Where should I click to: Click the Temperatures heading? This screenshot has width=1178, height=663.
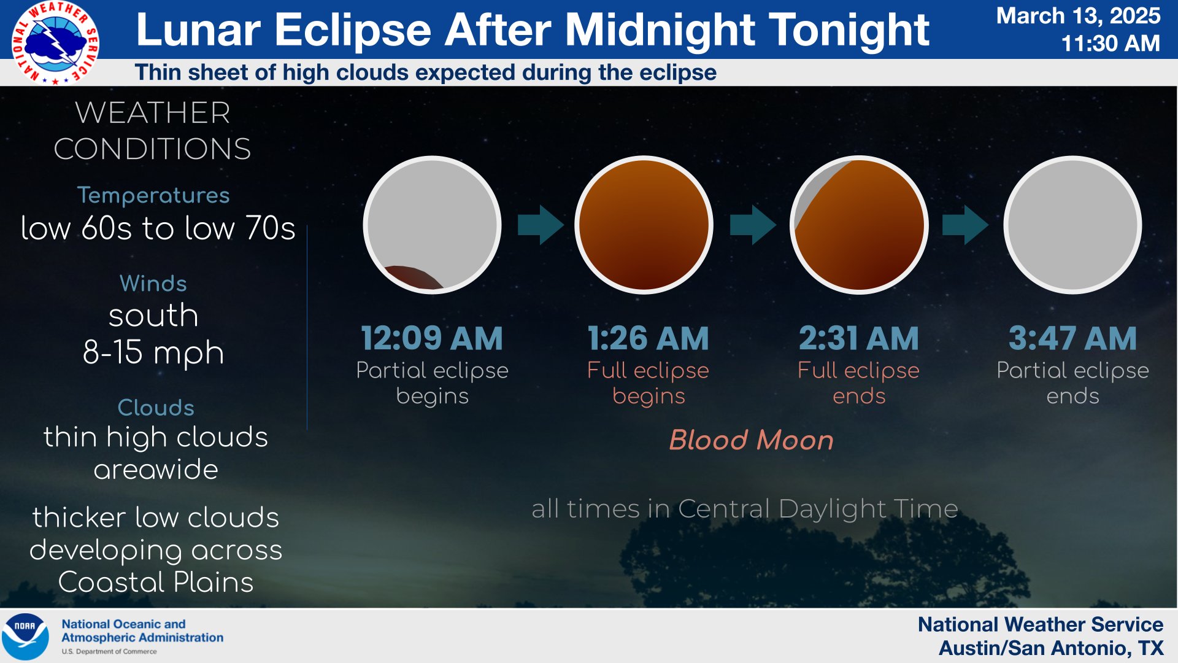[x=153, y=195]
